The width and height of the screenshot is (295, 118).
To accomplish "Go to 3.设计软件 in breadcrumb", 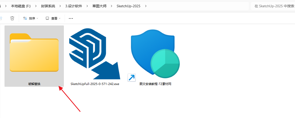I will [74, 6].
